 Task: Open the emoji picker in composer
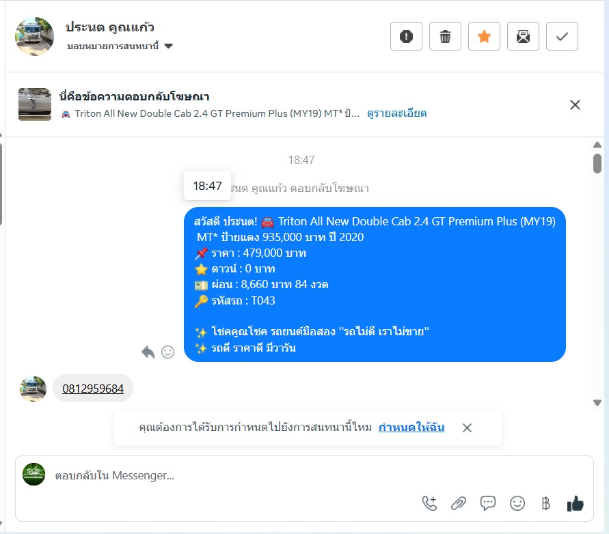pyautogui.click(x=517, y=503)
